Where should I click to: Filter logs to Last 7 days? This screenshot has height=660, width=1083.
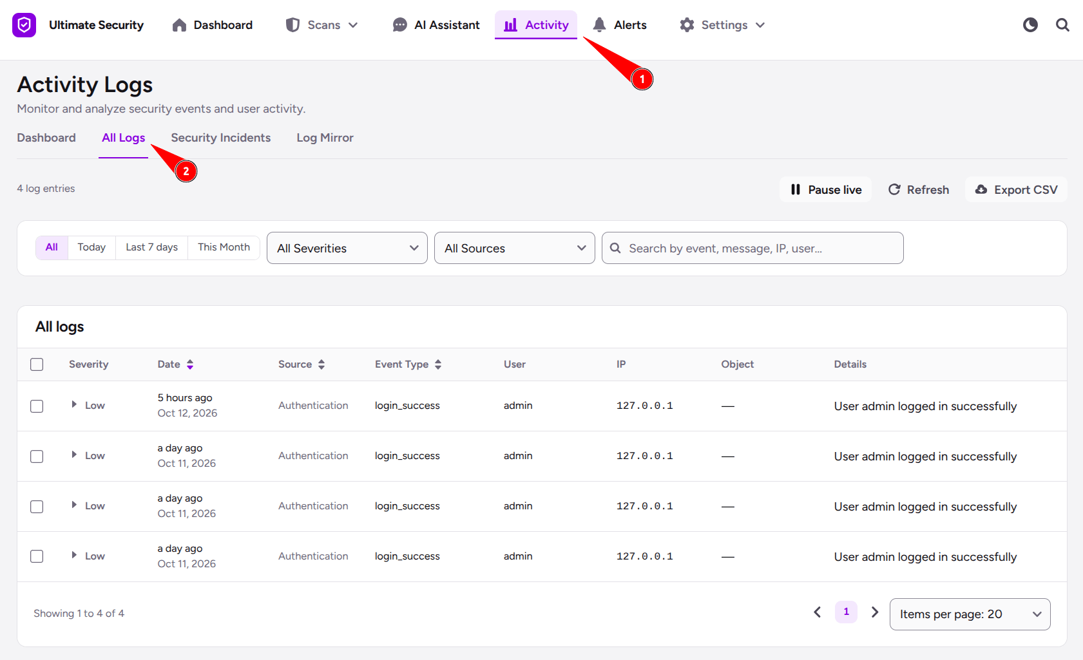point(151,247)
